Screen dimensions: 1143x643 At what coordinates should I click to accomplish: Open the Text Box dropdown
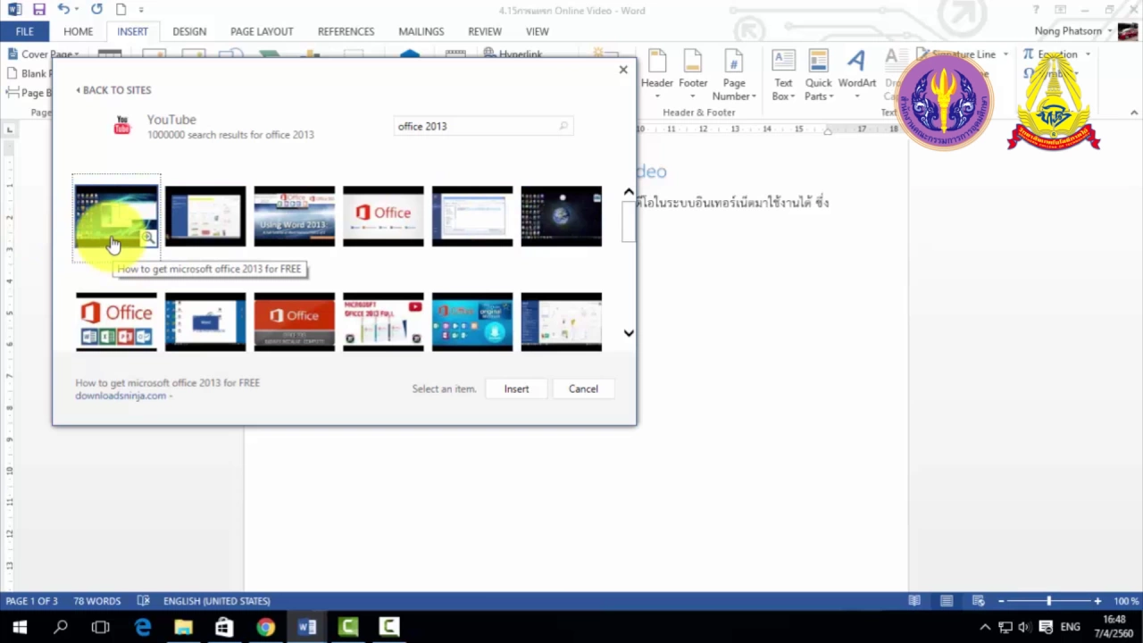coord(783,75)
